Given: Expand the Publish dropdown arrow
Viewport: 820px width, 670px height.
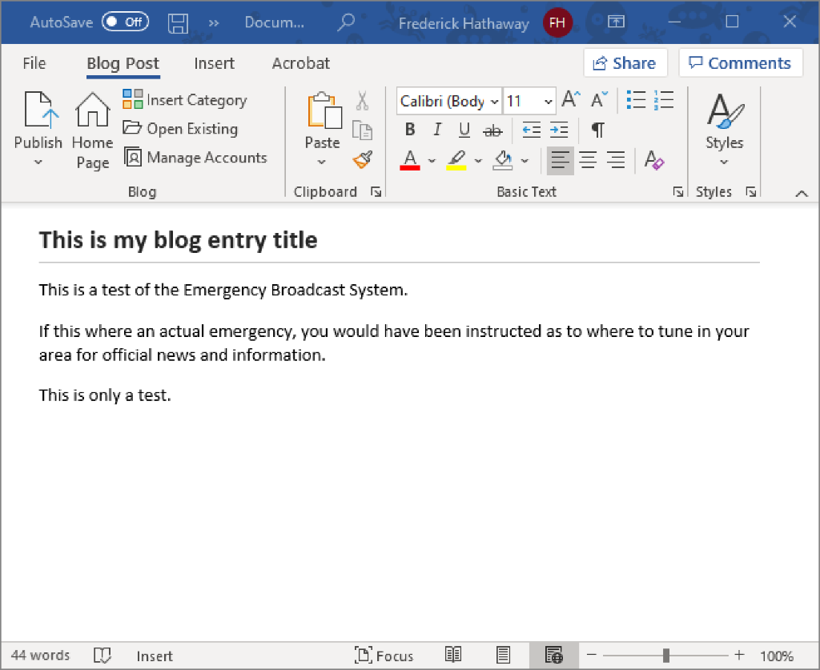Looking at the screenshot, I should tap(38, 162).
